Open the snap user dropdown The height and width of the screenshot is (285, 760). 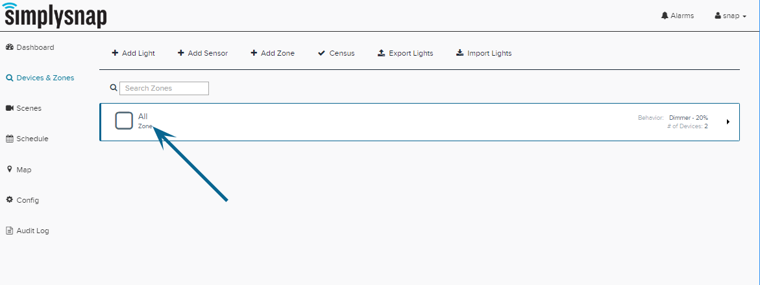point(730,16)
